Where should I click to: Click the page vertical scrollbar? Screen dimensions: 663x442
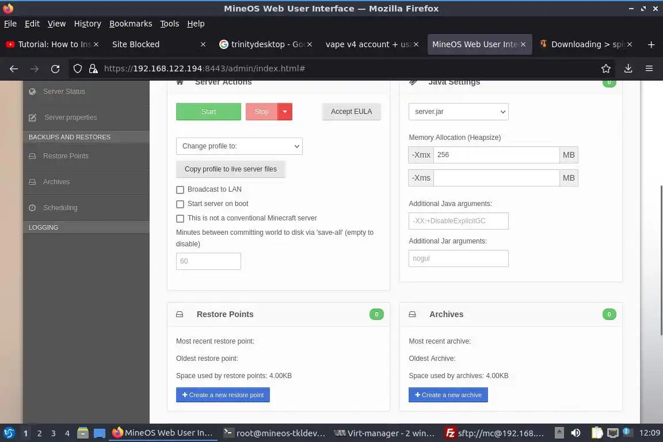(x=661, y=260)
